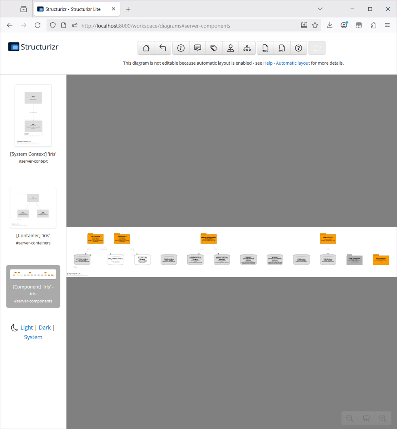Expand the browser tab list chevron
Viewport: 397px width, 429px height.
(x=320, y=9)
